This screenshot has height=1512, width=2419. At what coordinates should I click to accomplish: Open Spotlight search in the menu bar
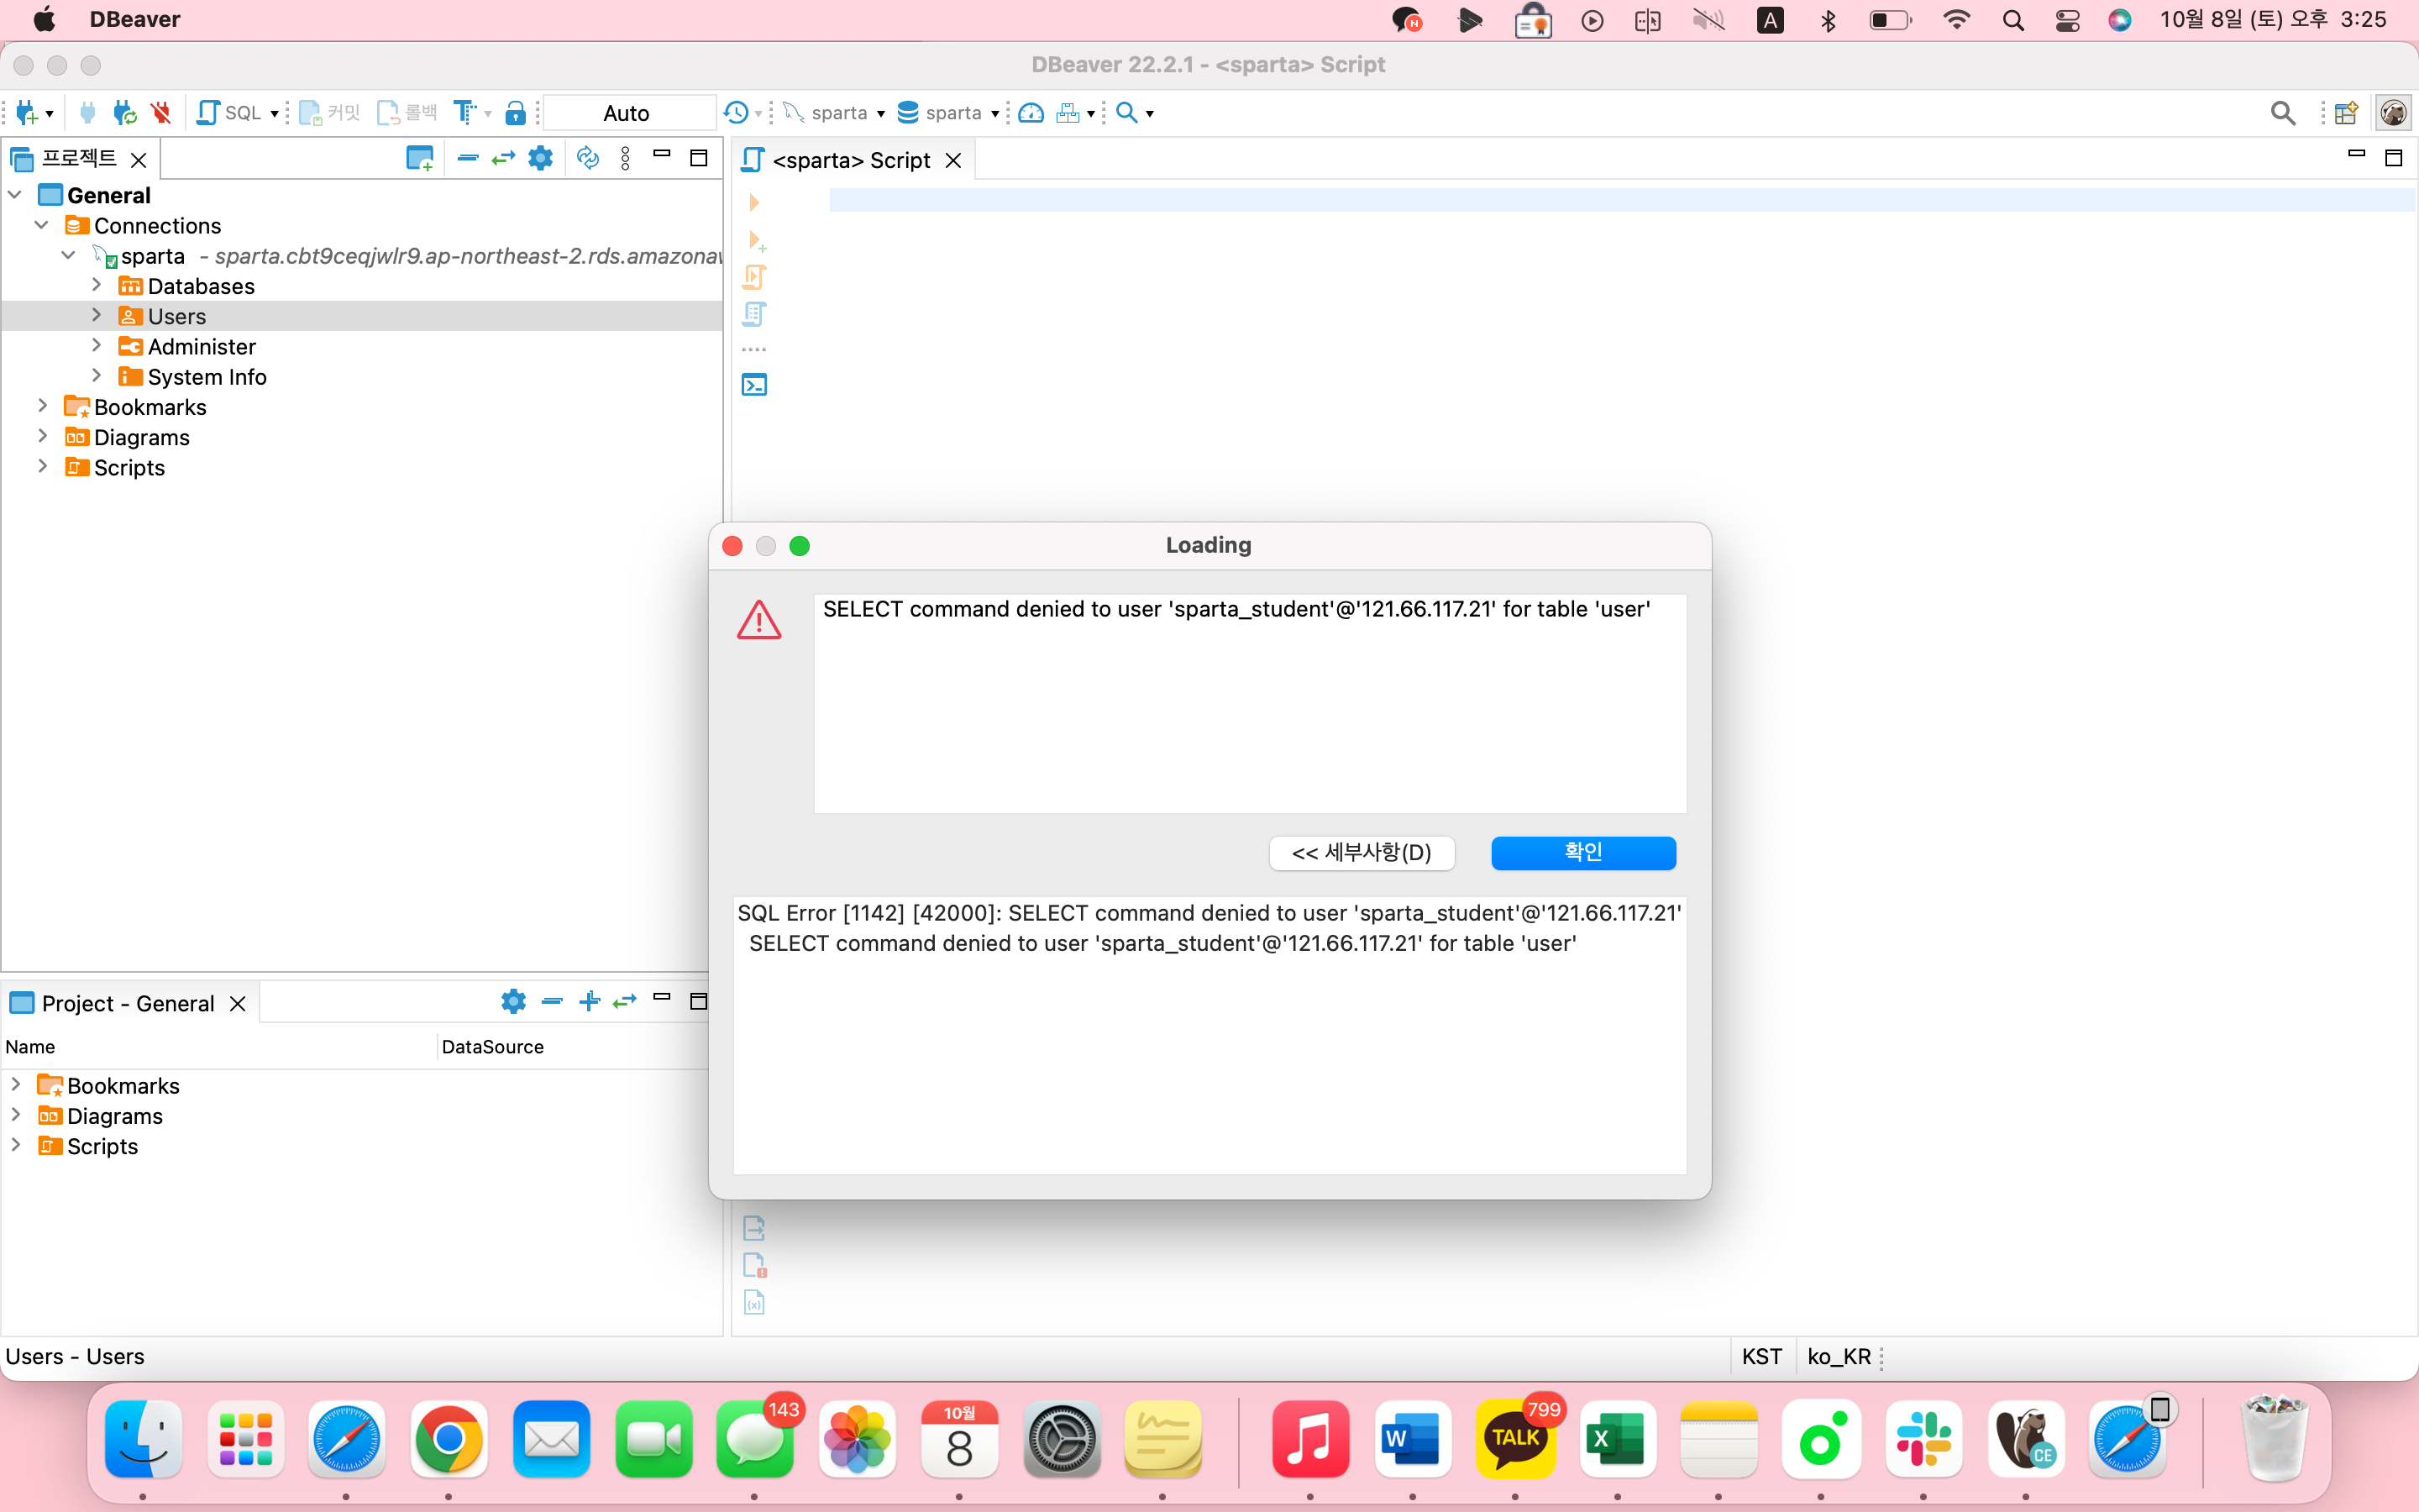point(2013,20)
